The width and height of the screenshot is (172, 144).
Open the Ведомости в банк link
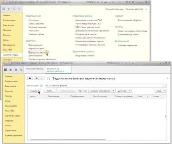click(36, 49)
